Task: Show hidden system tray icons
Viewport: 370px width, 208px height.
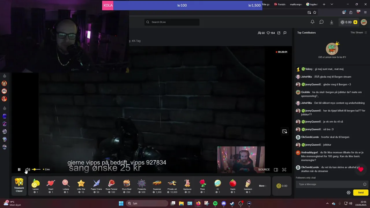Action: click(327, 203)
